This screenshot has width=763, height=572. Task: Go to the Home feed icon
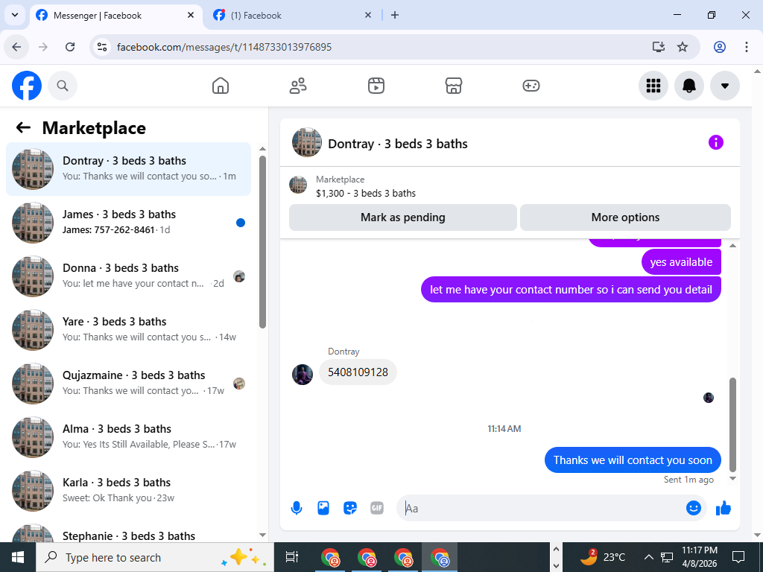221,86
